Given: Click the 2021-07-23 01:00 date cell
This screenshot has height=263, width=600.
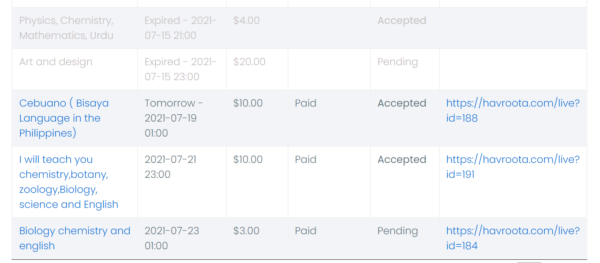Looking at the screenshot, I should [172, 238].
